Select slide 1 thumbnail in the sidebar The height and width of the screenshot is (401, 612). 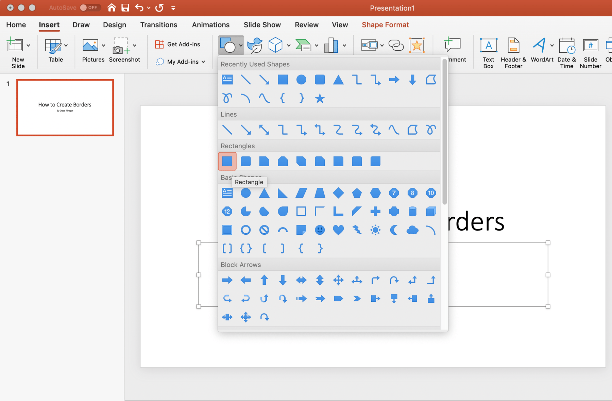tap(65, 107)
